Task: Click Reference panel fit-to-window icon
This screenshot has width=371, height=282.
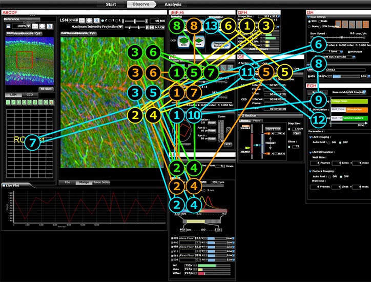Action: pos(42,26)
